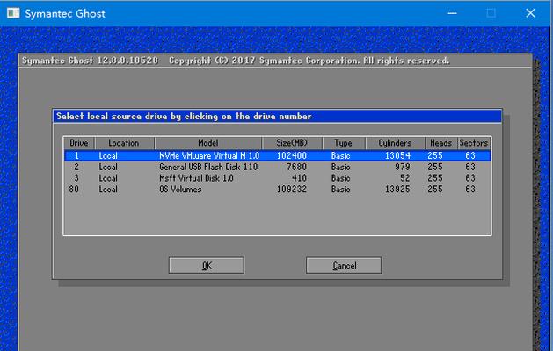Confirm the selection with the OK button
Image resolution: width=553 pixels, height=351 pixels.
(x=207, y=265)
